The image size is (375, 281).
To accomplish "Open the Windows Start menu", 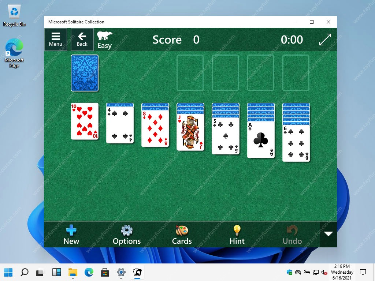I will coord(8,272).
